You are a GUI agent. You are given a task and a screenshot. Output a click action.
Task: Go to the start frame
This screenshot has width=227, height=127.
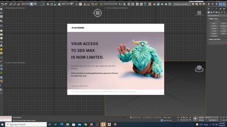(x=178, y=117)
